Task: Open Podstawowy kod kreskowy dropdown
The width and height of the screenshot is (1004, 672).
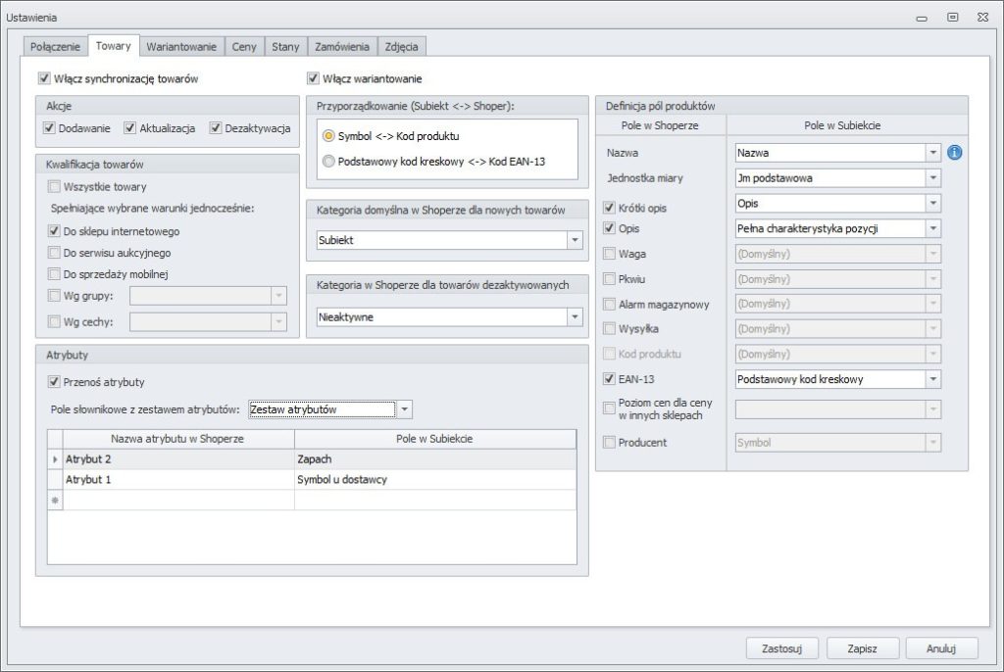Action: tap(933, 379)
